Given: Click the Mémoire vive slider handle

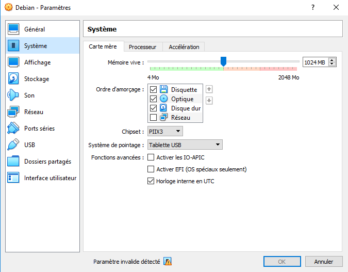Looking at the screenshot, I should click(x=223, y=61).
